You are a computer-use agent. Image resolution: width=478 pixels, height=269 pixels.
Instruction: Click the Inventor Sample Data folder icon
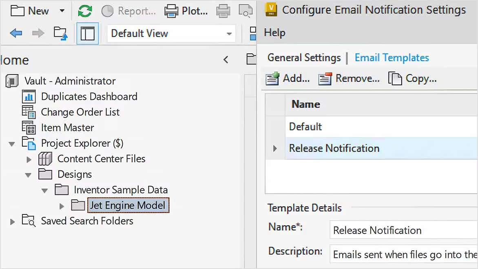(x=62, y=190)
